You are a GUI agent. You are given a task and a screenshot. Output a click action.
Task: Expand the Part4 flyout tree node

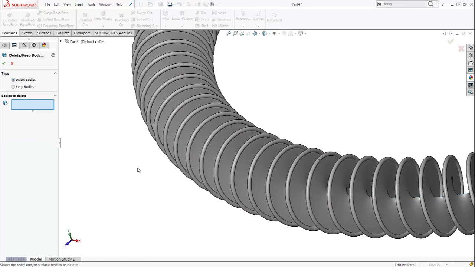click(61, 41)
